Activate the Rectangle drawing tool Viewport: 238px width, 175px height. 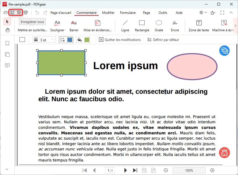[x=142, y=26]
